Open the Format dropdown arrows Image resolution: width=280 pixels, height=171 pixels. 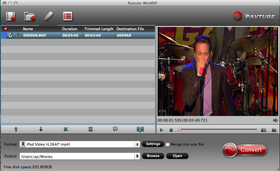click(x=137, y=144)
